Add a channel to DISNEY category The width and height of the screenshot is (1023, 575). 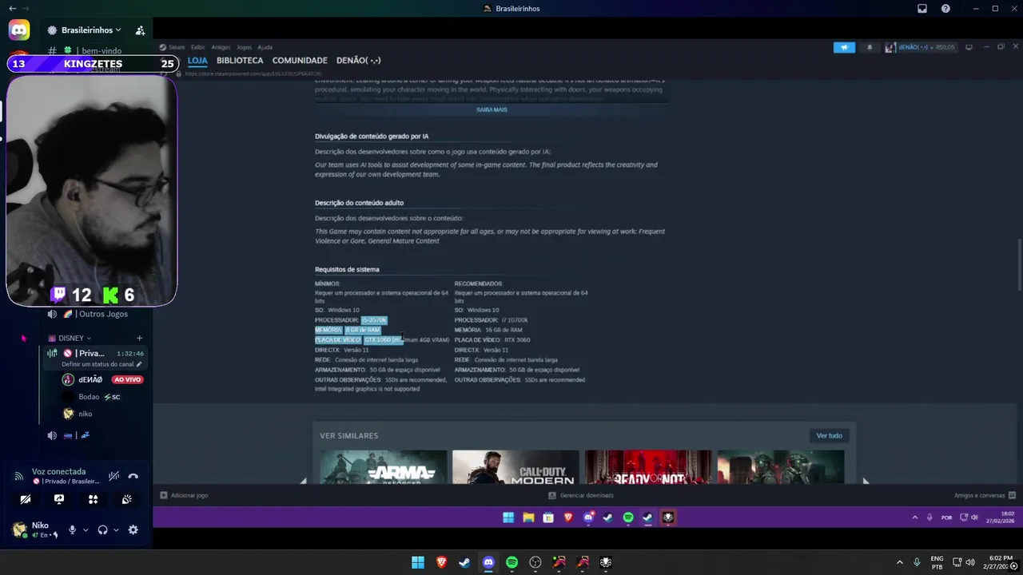[139, 338]
